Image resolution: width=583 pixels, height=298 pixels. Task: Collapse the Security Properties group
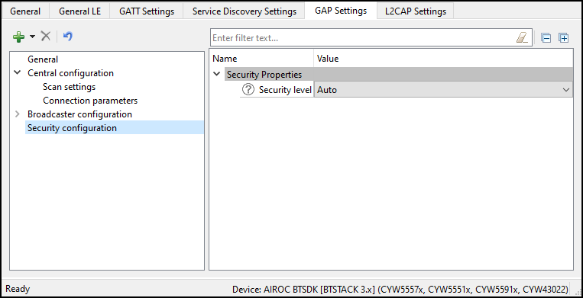(217, 74)
